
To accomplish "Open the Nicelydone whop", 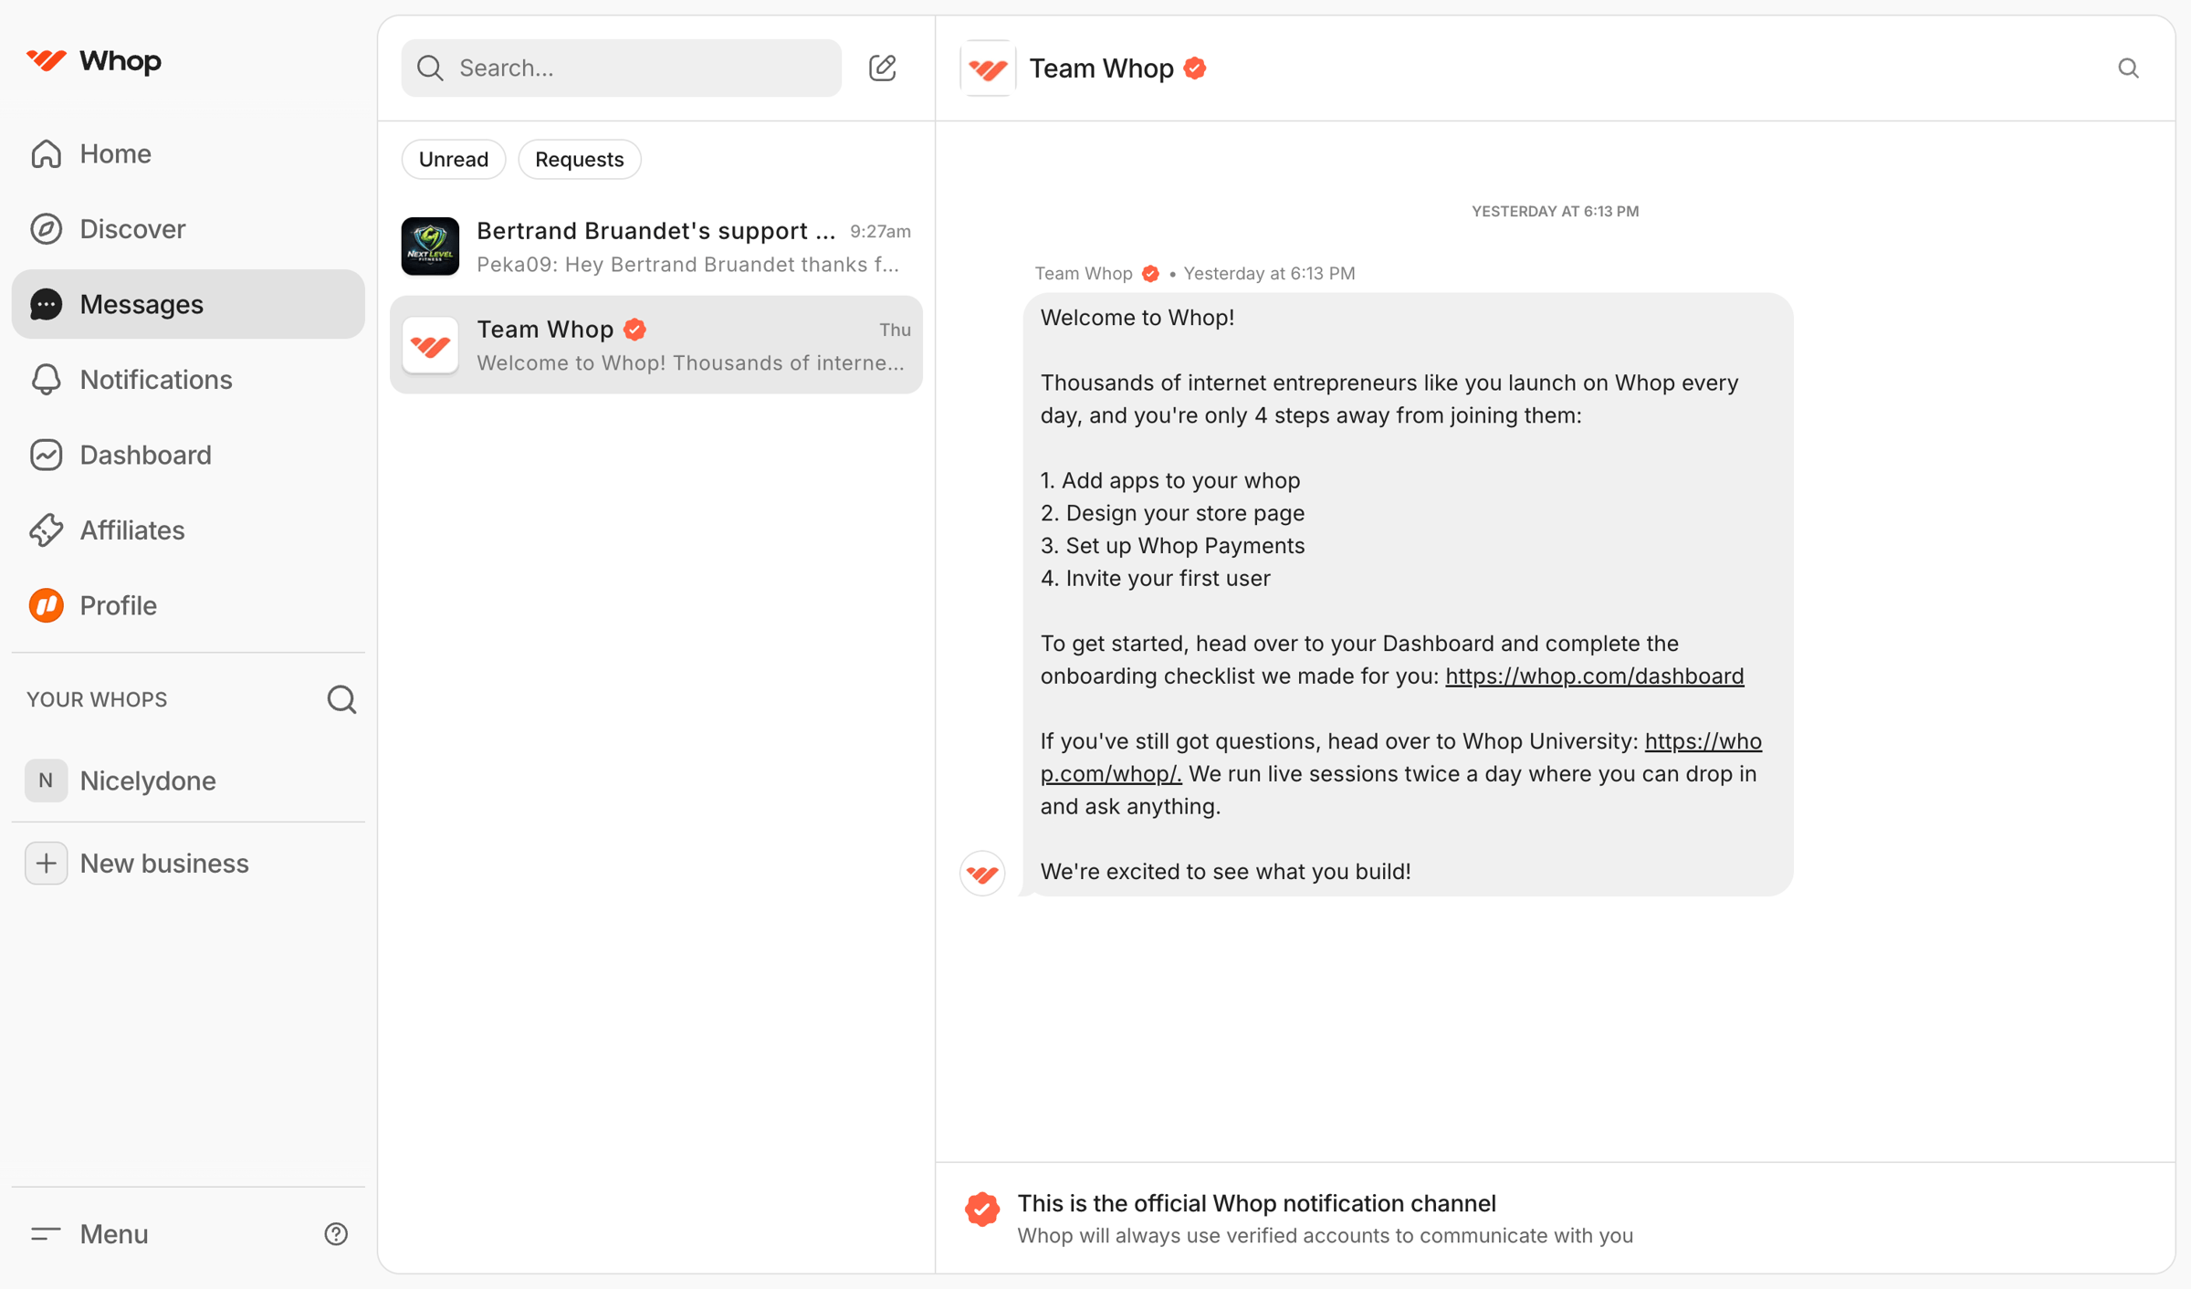I will tap(188, 781).
